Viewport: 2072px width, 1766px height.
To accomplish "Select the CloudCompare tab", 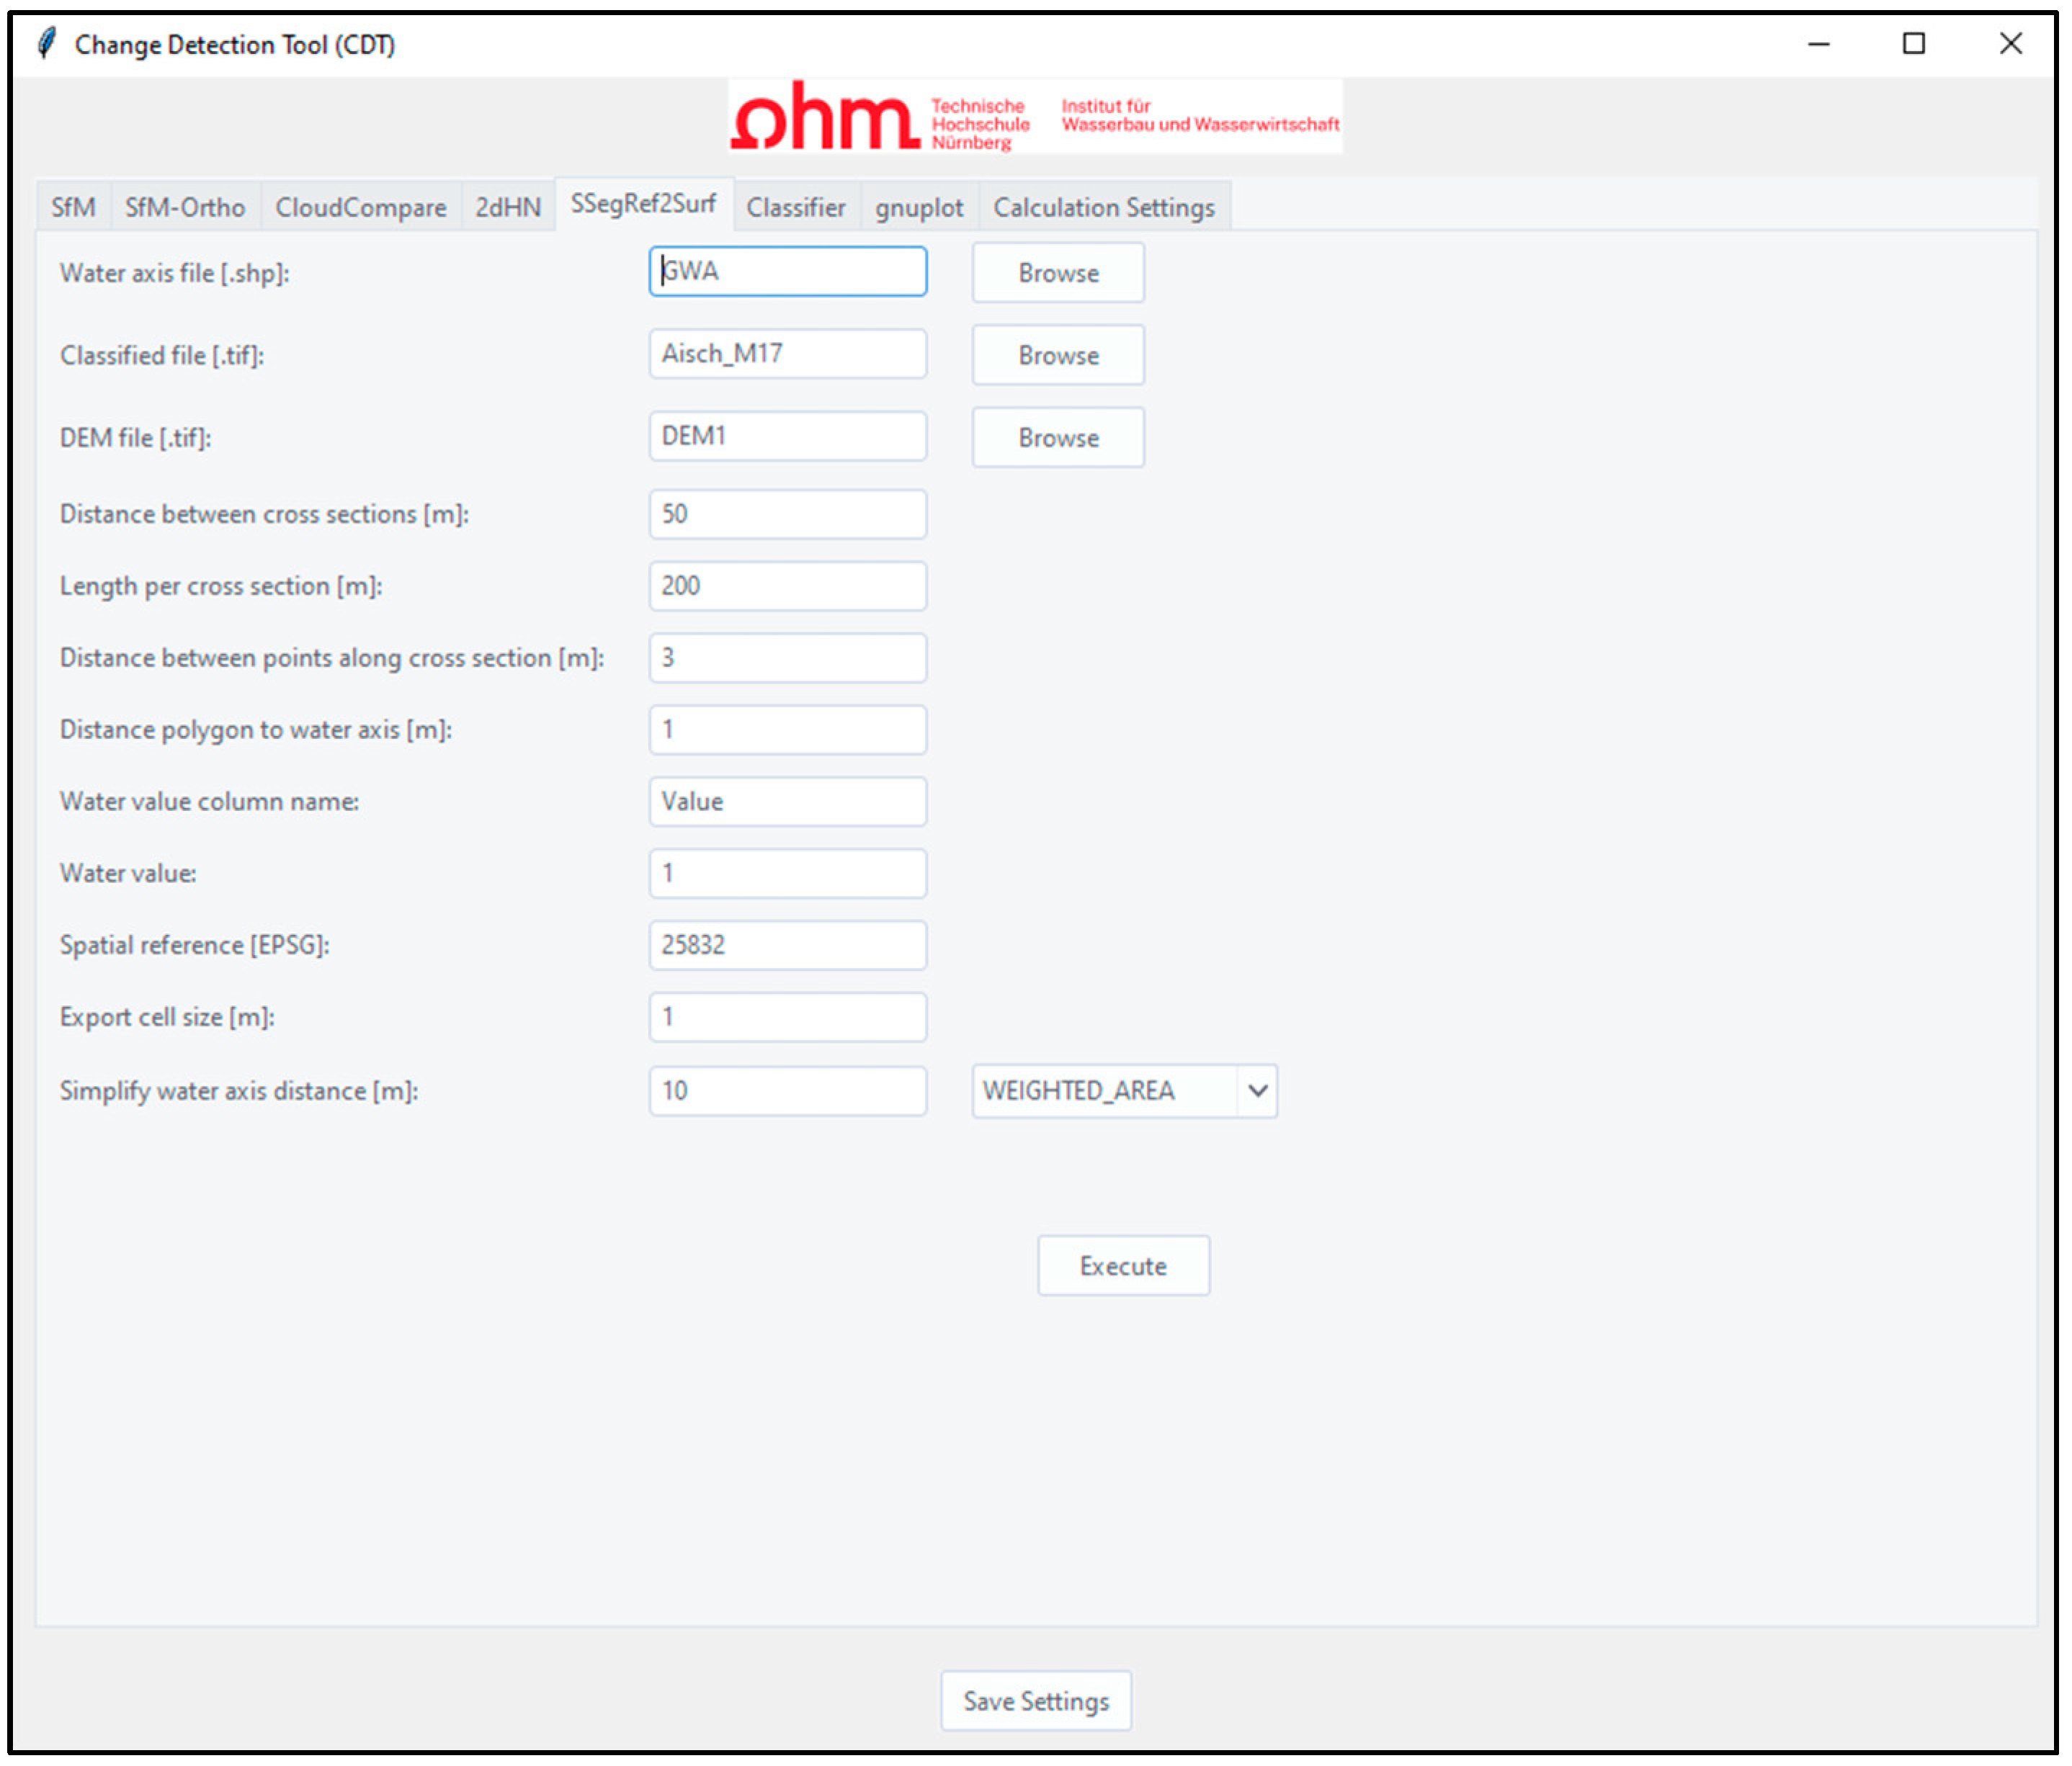I will (x=360, y=207).
